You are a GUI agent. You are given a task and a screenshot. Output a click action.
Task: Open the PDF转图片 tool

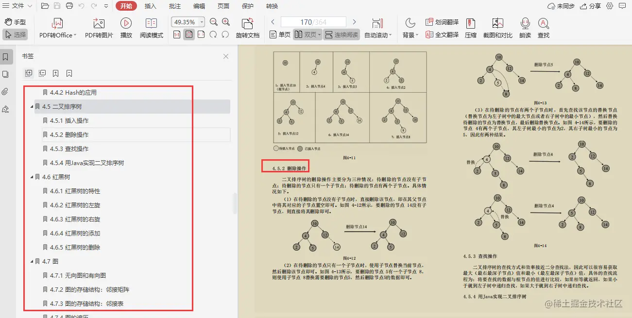click(99, 28)
